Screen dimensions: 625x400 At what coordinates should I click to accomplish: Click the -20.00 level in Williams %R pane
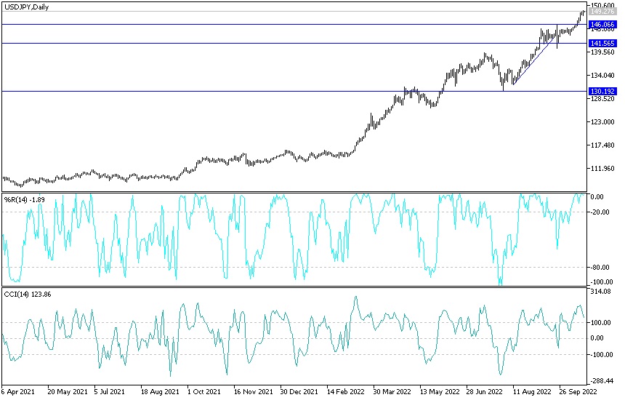point(600,212)
